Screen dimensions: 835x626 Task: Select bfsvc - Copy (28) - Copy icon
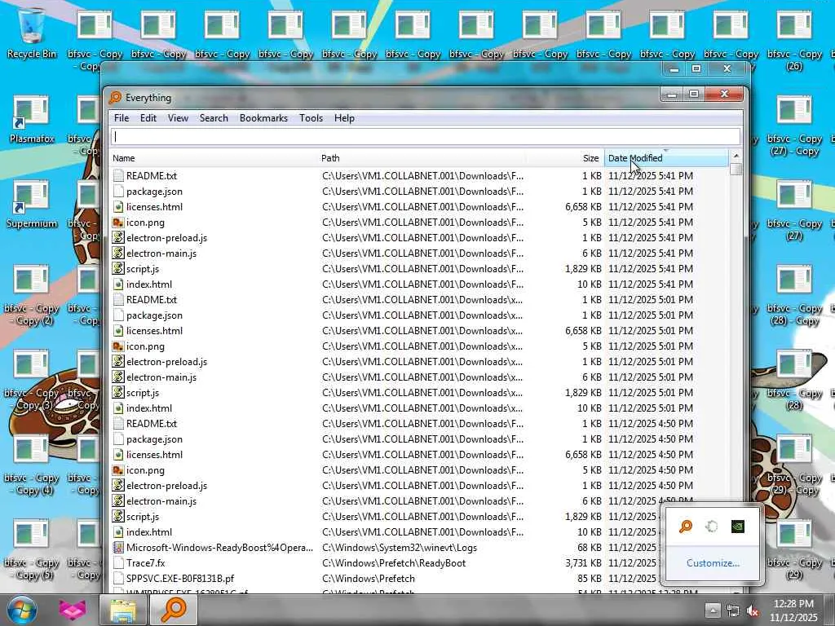[x=794, y=295]
